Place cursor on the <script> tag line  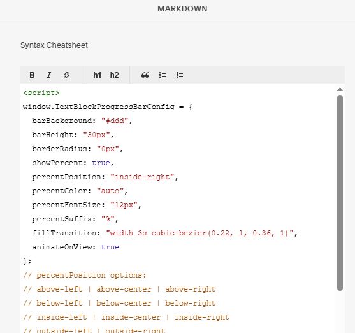click(x=41, y=93)
